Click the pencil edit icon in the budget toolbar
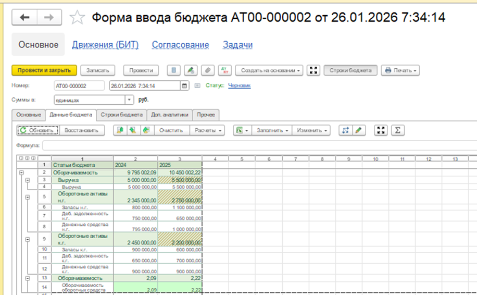 tap(358, 130)
